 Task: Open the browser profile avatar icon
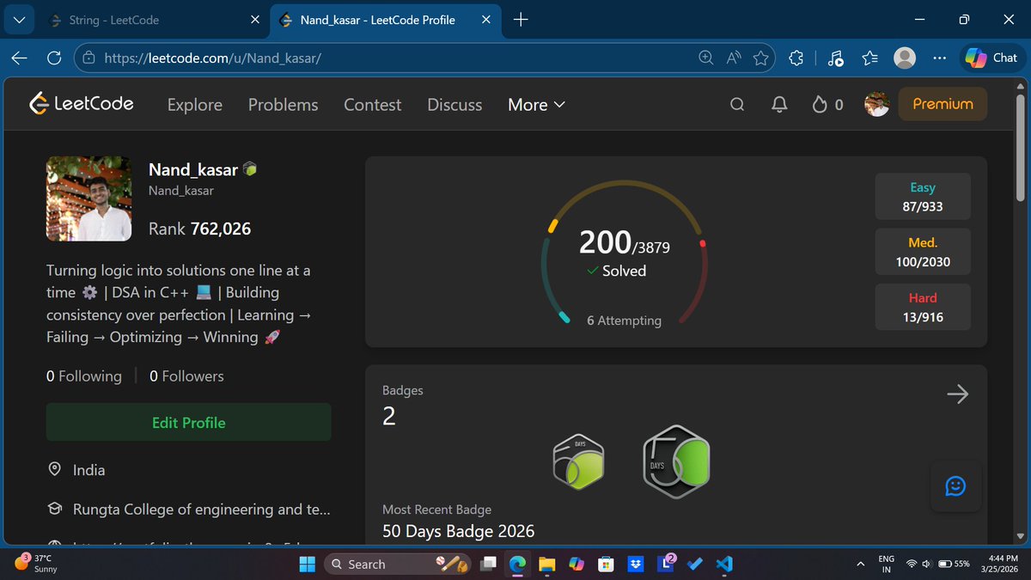coord(905,58)
